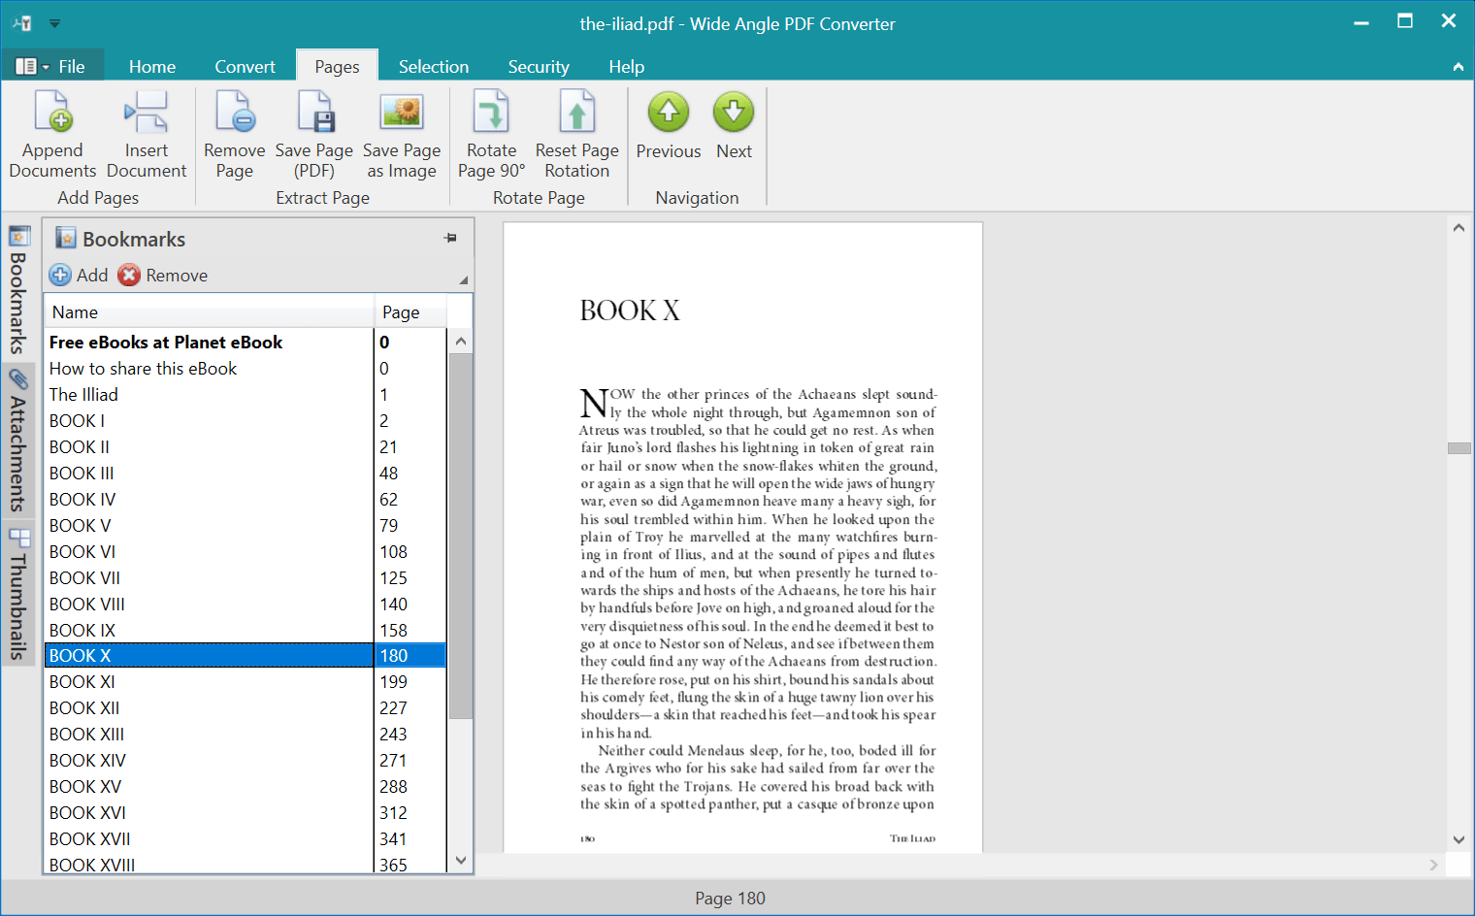Click the document scroll down arrow
Screen dimensions: 1475x916
click(1459, 840)
